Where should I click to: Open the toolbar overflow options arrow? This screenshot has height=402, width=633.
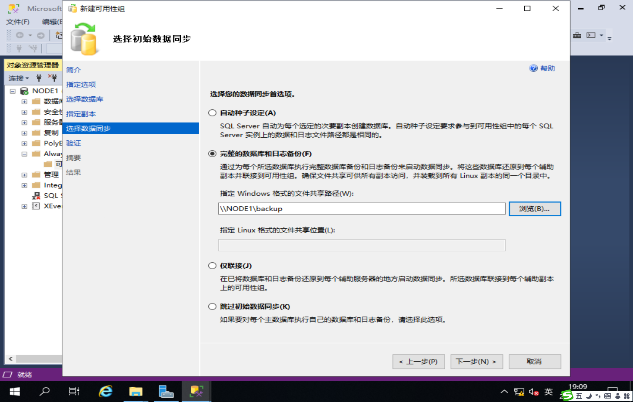tap(610, 39)
